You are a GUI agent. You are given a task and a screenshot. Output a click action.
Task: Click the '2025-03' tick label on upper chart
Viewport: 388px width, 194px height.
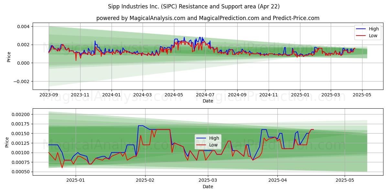[x=330, y=95]
